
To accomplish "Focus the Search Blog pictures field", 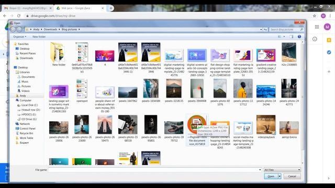I will point(286,29).
